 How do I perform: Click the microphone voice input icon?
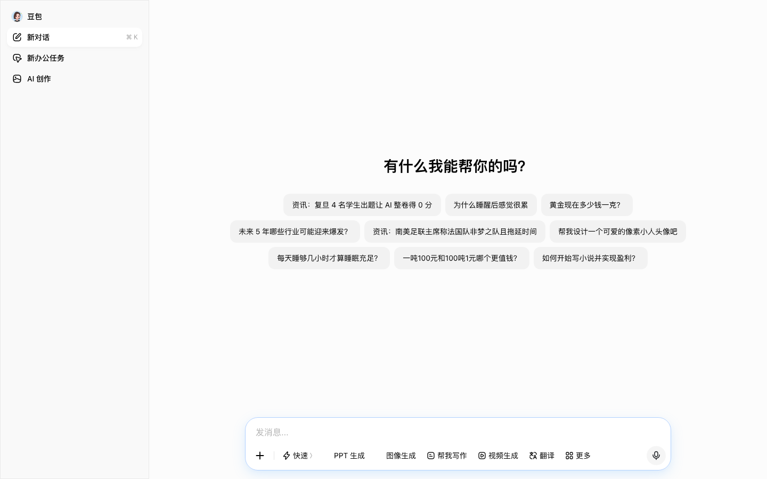656,456
